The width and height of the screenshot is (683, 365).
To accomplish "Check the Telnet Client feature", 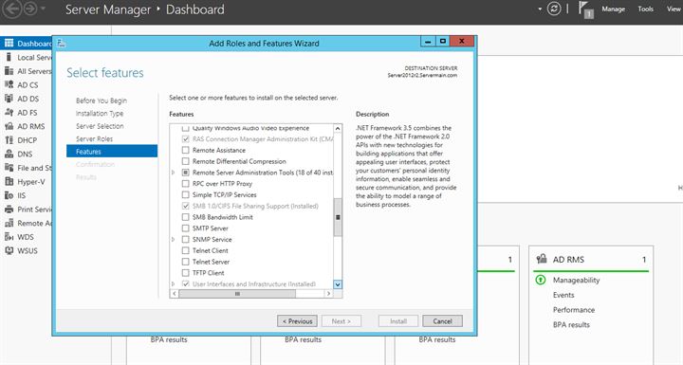I will 186,250.
